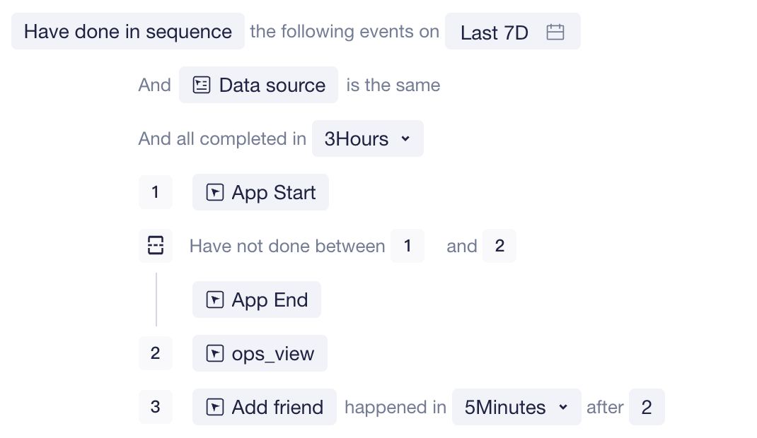Click the step 3 sequence number badge
The image size is (757, 438).
pyautogui.click(x=156, y=407)
